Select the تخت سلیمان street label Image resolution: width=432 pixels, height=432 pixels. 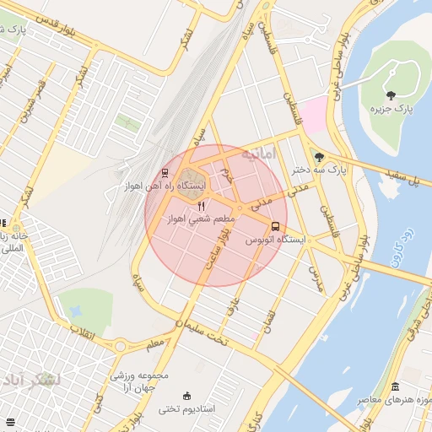point(202,332)
